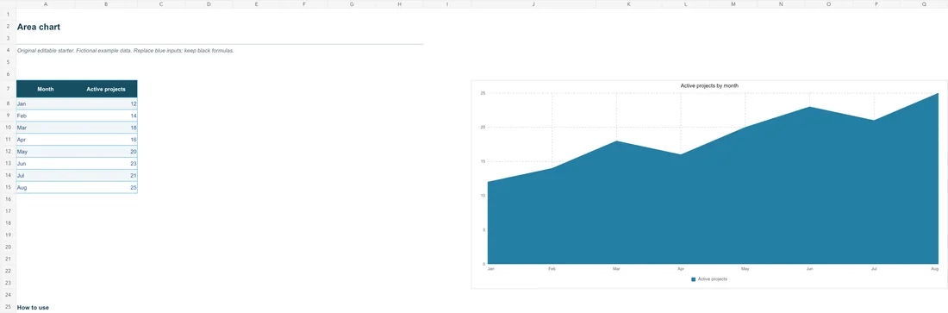948x313 pixels.
Task: Select column J header
Action: click(x=533, y=3)
